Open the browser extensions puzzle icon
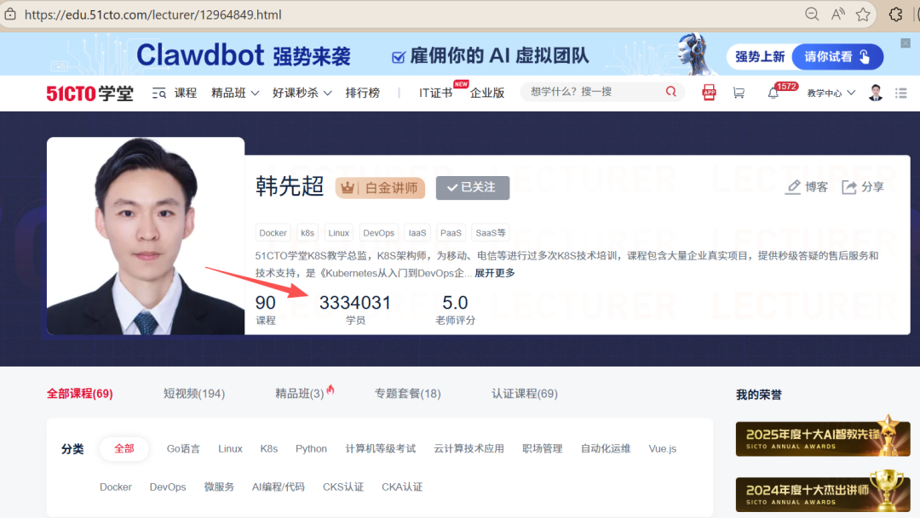Screen dimensions: 920x518 pyautogui.click(x=895, y=14)
